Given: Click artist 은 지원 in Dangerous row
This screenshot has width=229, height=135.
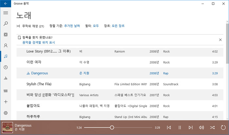Looking at the screenshot, I should click(84, 73).
